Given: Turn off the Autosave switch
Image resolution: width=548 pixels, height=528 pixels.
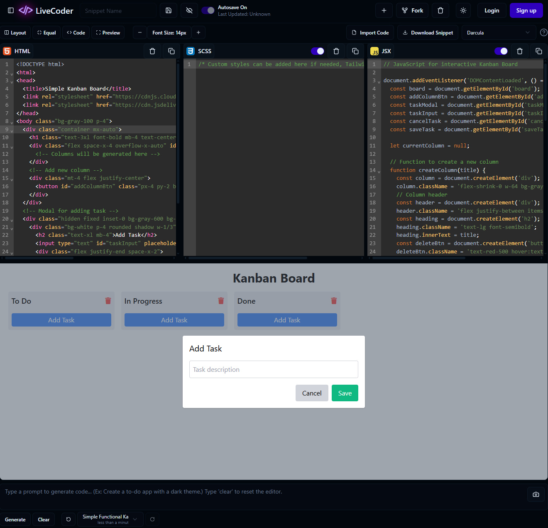Looking at the screenshot, I should 208,10.
